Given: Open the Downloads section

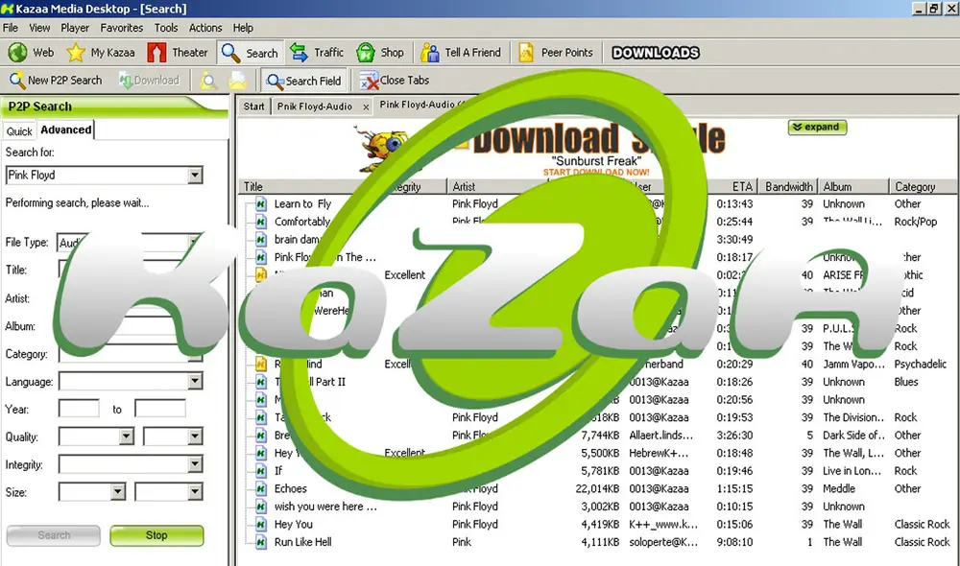Looking at the screenshot, I should click(655, 53).
